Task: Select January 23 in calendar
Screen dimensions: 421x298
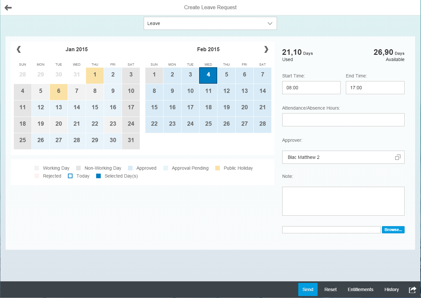Action: pos(113,125)
